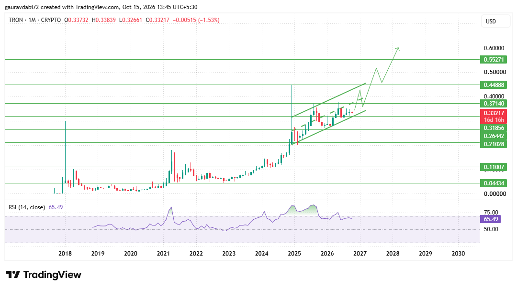The image size is (517, 289).
Task: Click the RSI value label 65.49
Action: 491,219
